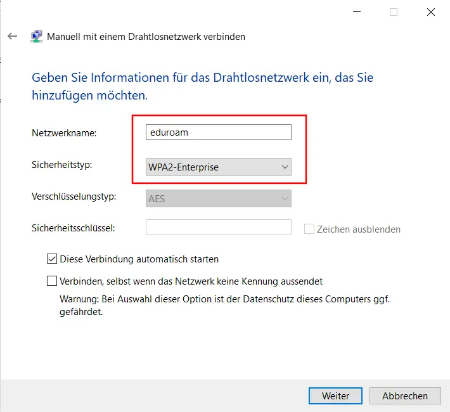Image resolution: width=450 pixels, height=412 pixels.
Task: Enable Verbinden, selbst wenn keine Kennung aussendet
Action: coord(52,281)
